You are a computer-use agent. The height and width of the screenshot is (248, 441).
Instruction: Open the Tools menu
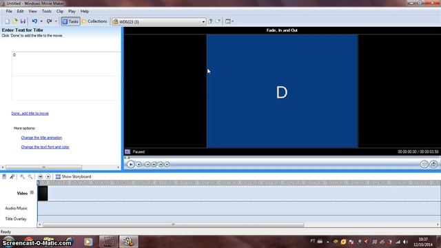point(47,12)
